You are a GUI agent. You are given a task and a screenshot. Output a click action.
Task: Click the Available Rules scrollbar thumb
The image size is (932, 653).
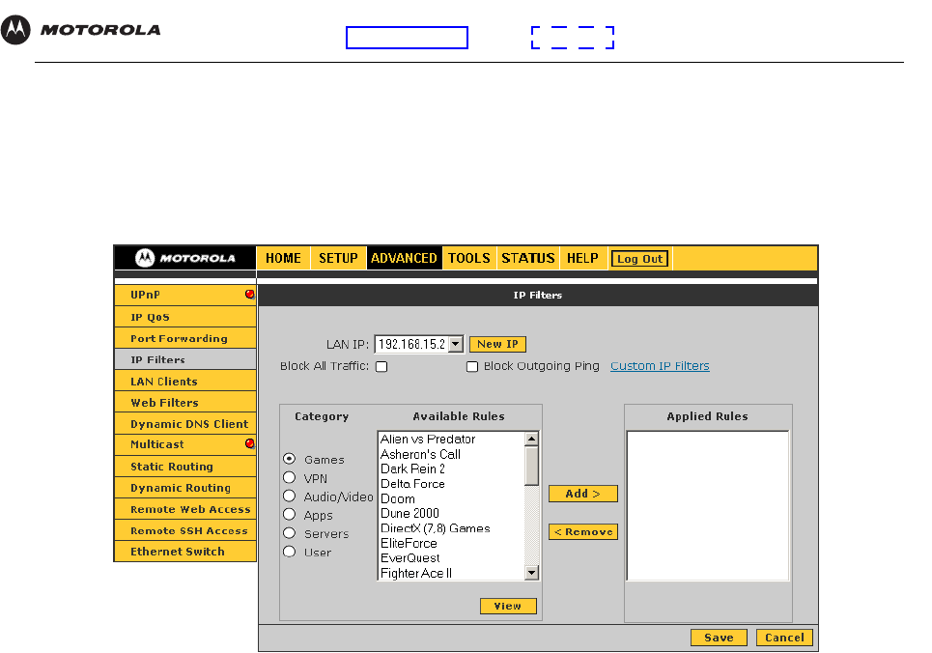531,466
